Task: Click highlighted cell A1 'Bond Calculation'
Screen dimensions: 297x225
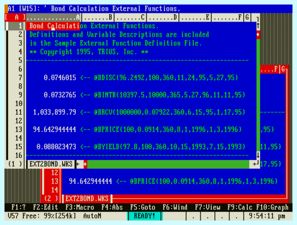Action: click(x=54, y=26)
